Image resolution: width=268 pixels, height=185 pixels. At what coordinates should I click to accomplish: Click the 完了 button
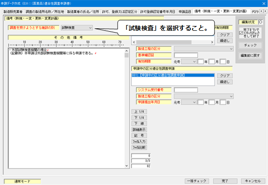(225, 181)
